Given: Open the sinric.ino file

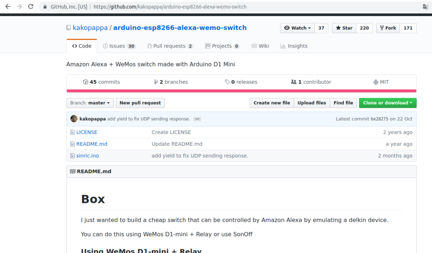Looking at the screenshot, I should pyautogui.click(x=88, y=156).
